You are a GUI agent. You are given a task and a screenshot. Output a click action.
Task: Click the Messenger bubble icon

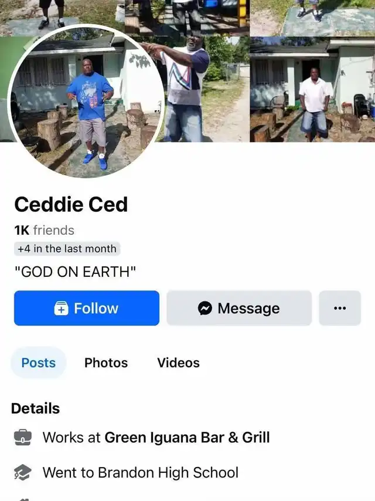coord(205,309)
